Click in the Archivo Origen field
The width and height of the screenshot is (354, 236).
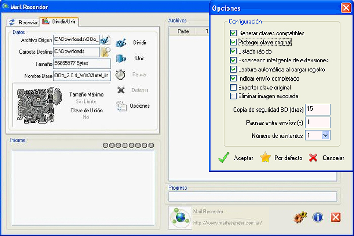(76, 40)
